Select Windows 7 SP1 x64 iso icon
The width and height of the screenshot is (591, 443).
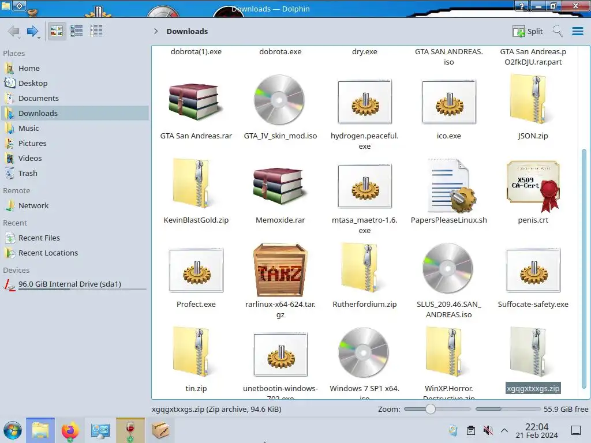pos(364,352)
